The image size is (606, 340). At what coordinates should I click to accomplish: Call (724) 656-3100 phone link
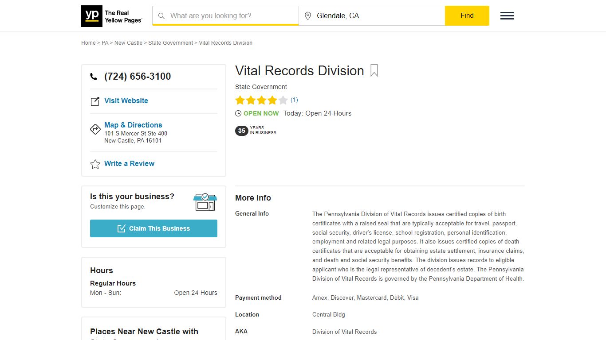pyautogui.click(x=138, y=76)
